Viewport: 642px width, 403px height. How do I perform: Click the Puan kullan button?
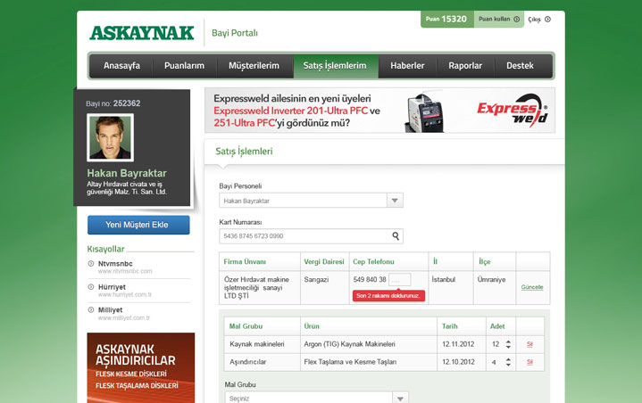(x=499, y=20)
